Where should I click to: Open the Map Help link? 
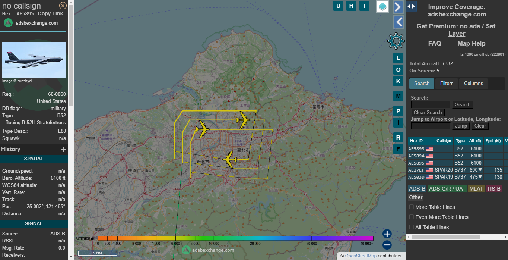click(x=471, y=43)
